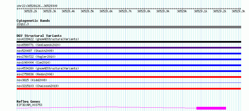Click the nsv520497 blue variant bar

[x=129, y=54]
